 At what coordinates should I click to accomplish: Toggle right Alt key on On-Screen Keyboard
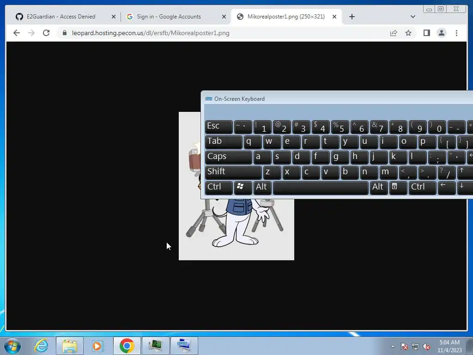(x=379, y=188)
